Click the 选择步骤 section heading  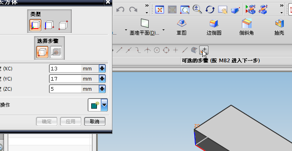point(48,41)
